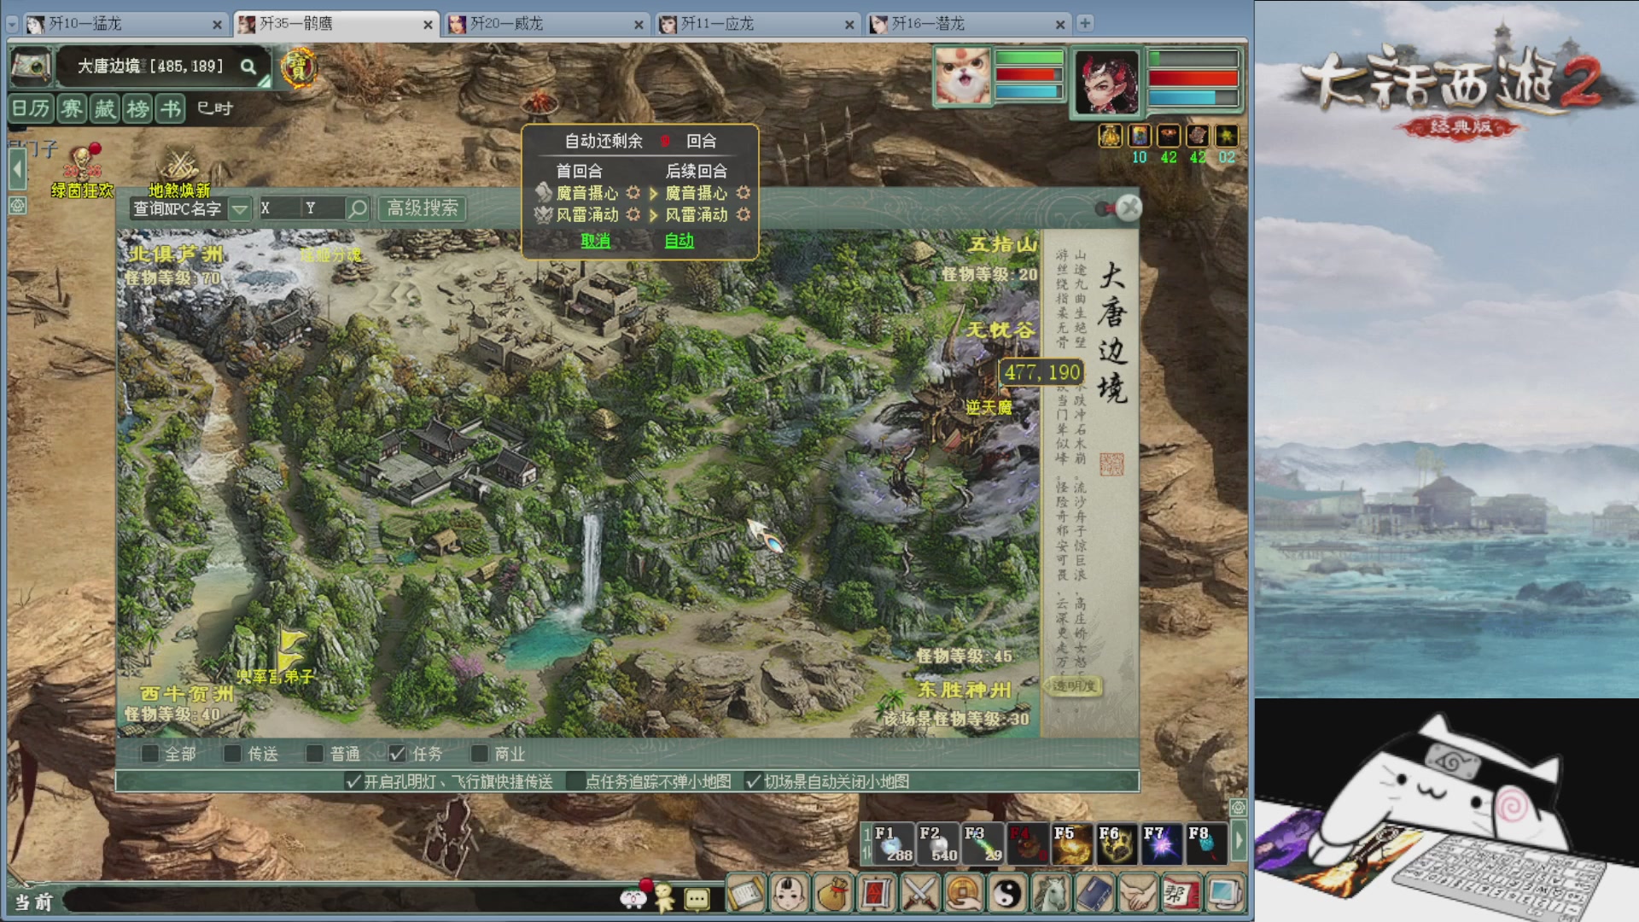Click gear beside follow-up 魔音摄心

click(743, 193)
